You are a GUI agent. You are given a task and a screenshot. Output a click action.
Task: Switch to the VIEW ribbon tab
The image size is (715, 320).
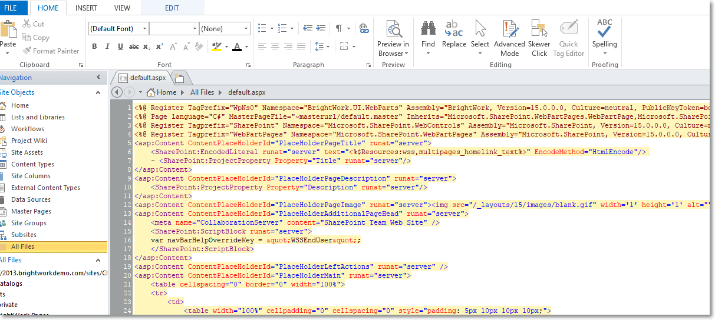point(122,8)
